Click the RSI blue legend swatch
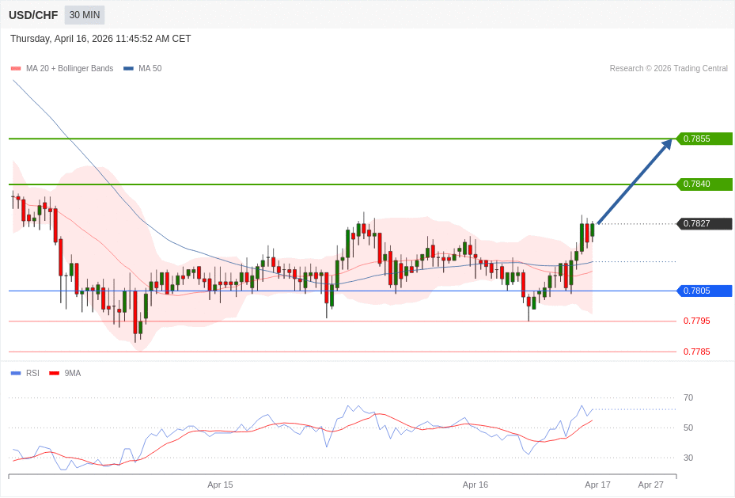735x498 pixels. click(x=16, y=373)
